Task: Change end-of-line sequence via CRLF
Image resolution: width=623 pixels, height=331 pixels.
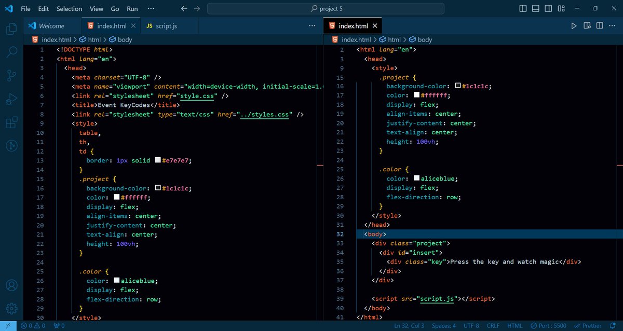Action: [493, 326]
